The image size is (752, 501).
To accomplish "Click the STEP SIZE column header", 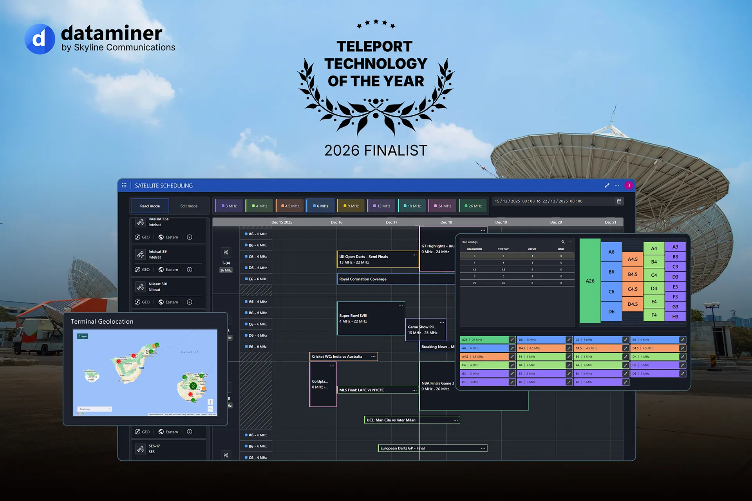I will (x=503, y=249).
